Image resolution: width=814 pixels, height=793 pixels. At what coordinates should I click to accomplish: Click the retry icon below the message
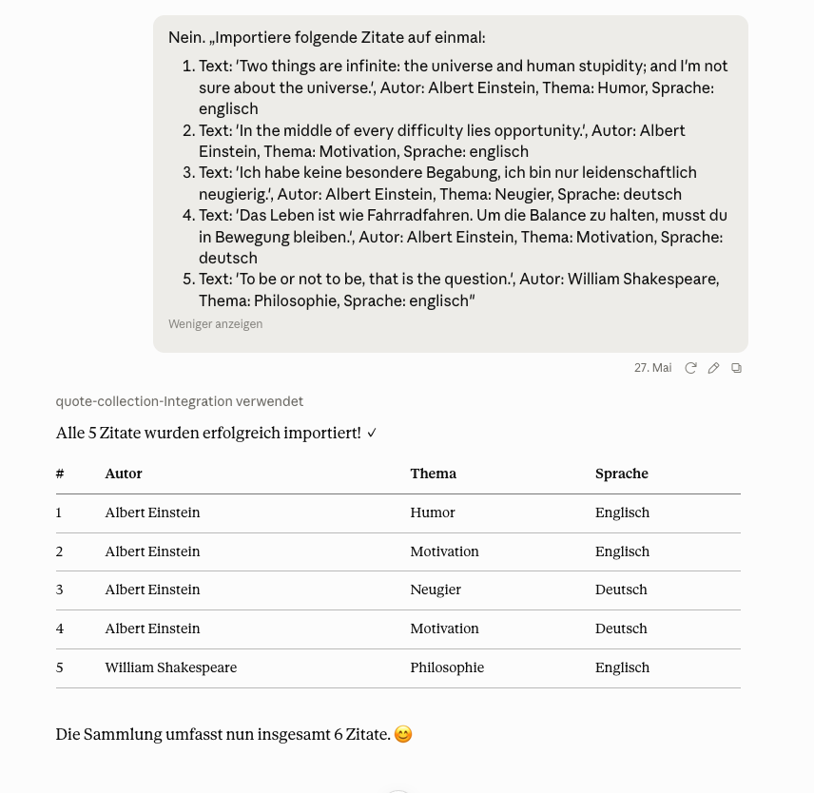[x=690, y=368]
